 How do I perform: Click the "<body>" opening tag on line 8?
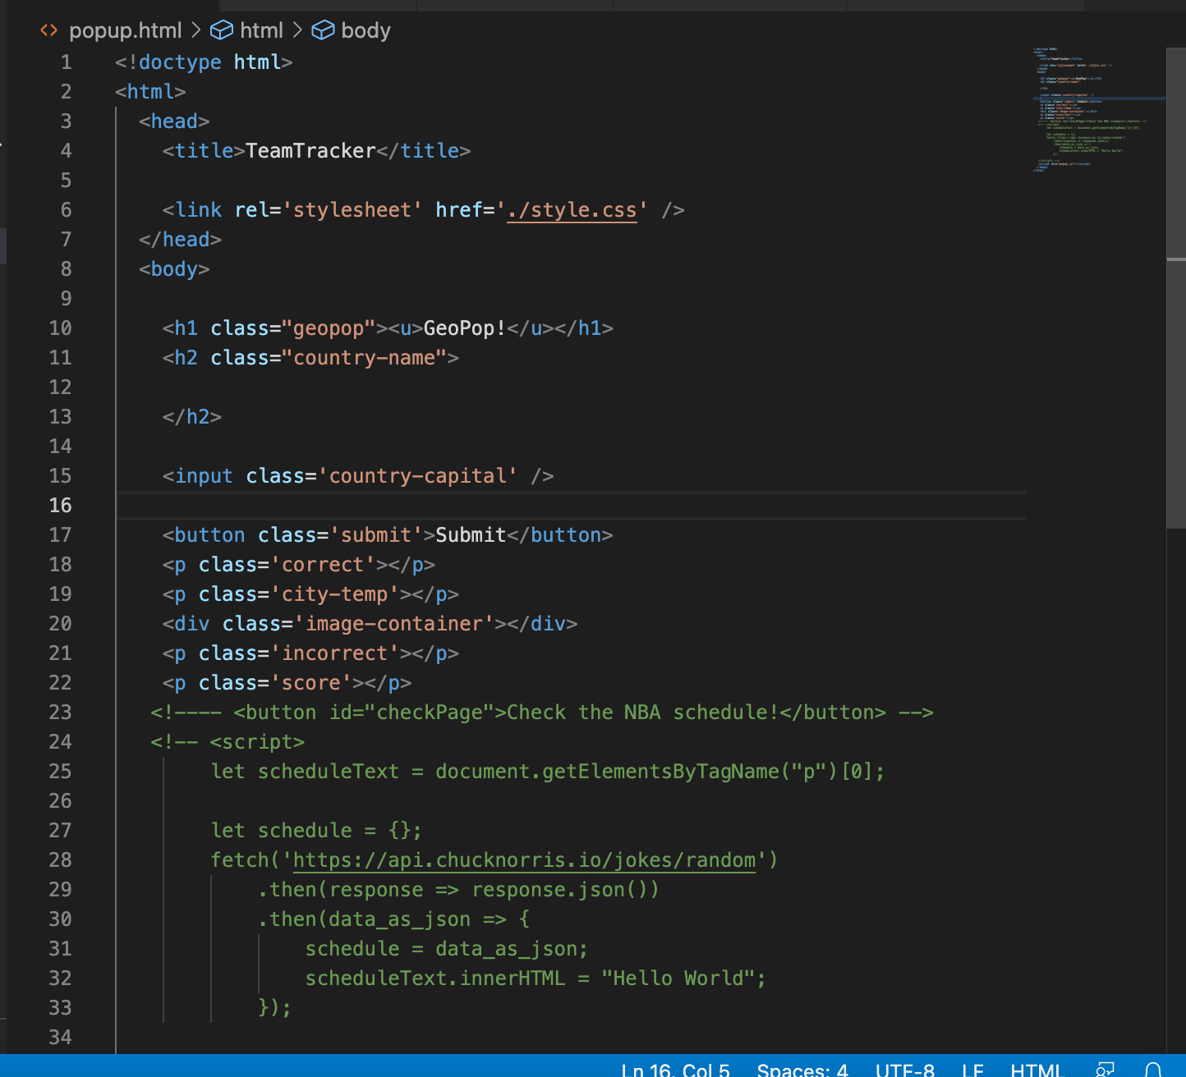(x=174, y=269)
